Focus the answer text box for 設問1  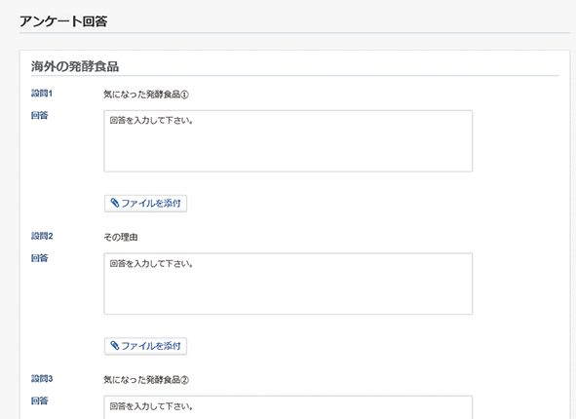coord(288,141)
